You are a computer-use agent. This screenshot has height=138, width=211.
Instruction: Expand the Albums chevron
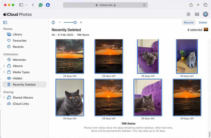click(4, 66)
